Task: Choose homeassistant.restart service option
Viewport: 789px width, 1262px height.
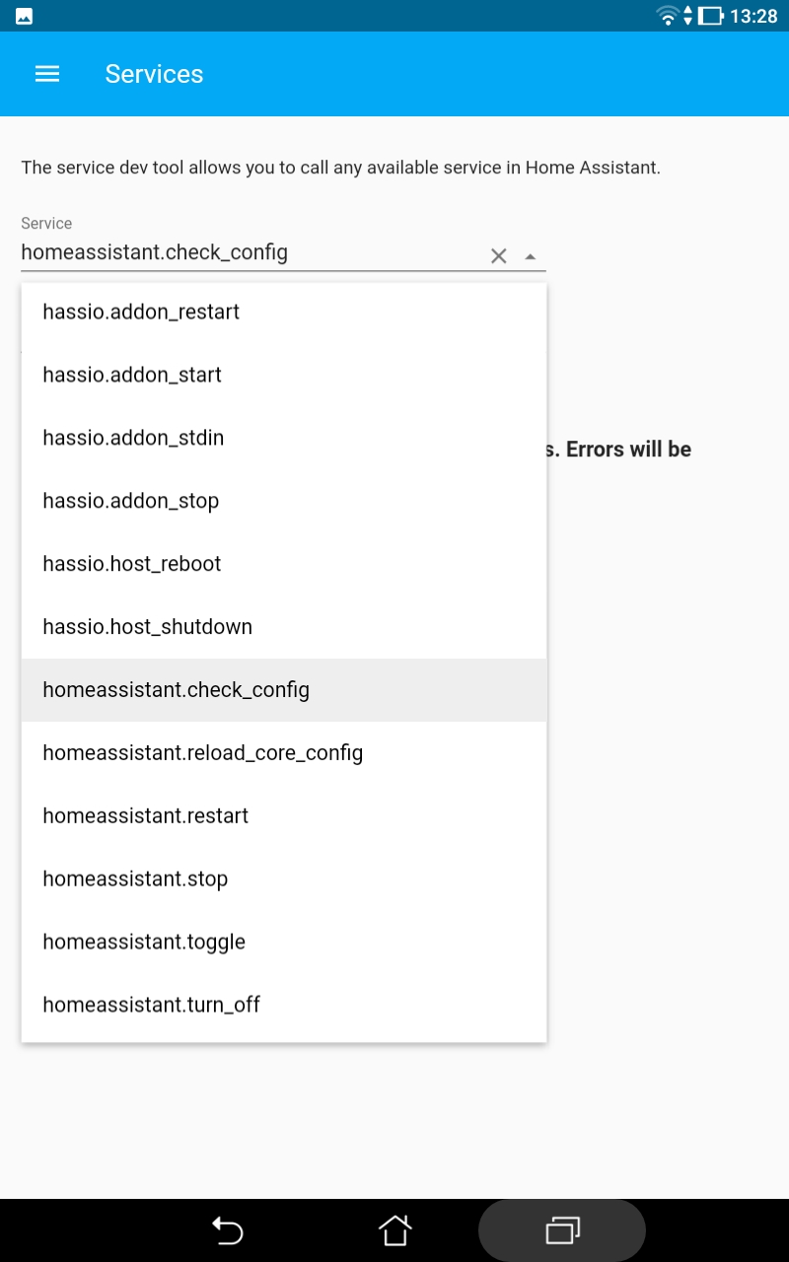Action: (x=144, y=815)
